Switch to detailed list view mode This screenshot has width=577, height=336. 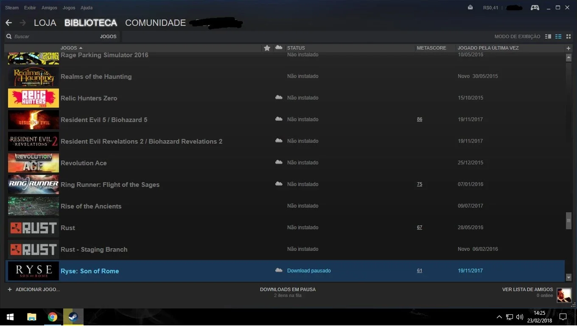pos(548,36)
